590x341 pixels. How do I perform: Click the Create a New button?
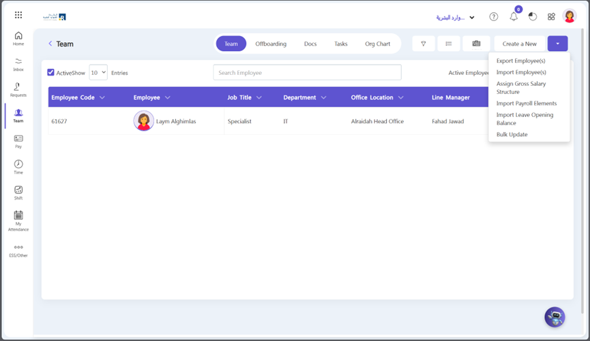click(x=519, y=44)
